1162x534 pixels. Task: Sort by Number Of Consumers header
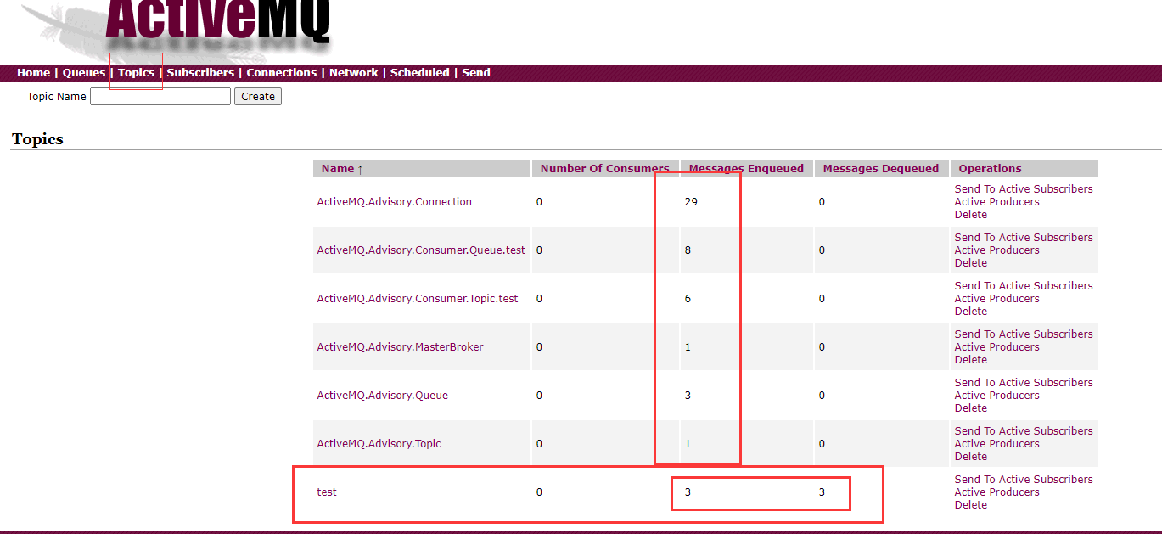point(604,169)
